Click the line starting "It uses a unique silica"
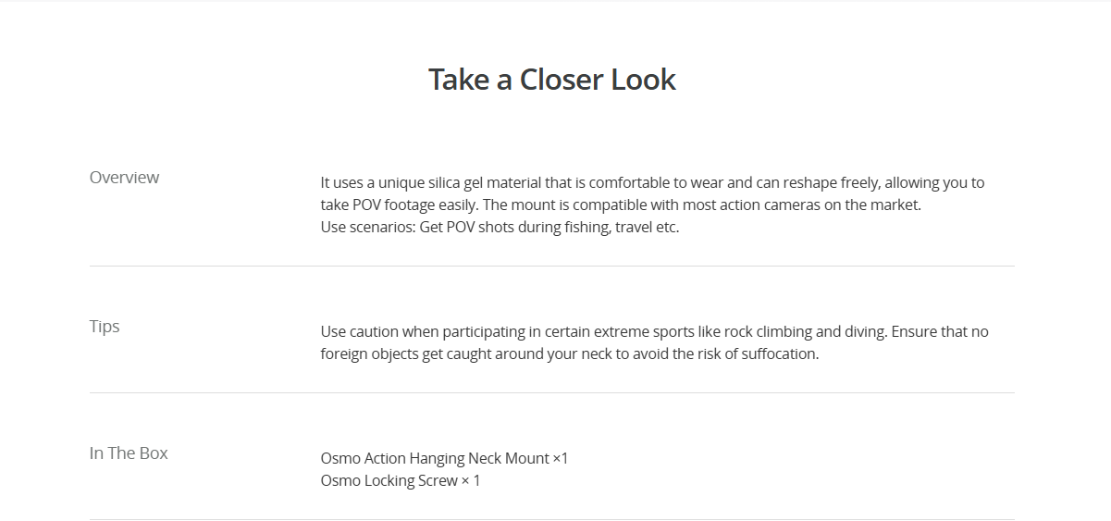 tap(652, 183)
